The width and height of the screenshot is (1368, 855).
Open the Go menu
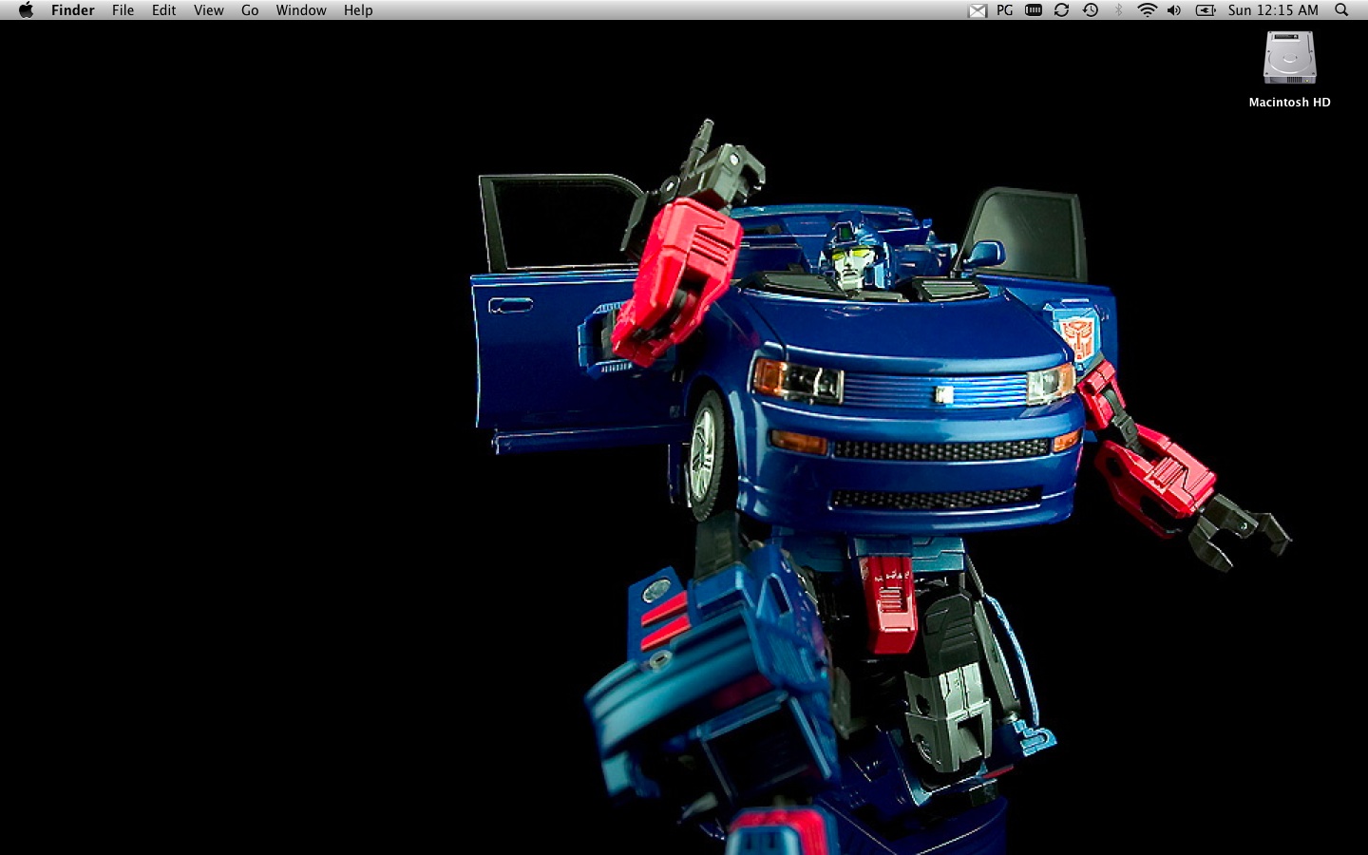click(250, 10)
